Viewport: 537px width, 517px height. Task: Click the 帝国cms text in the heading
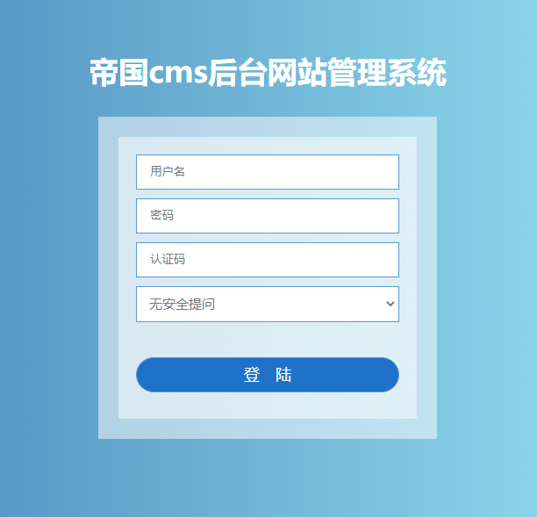[x=149, y=73]
